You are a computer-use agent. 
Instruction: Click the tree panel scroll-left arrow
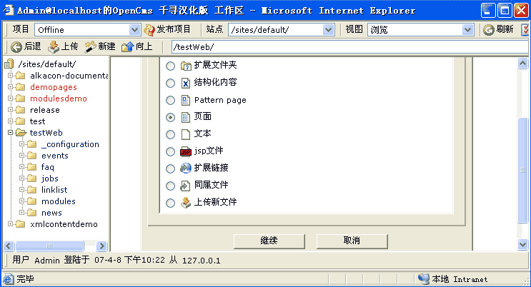(9, 246)
